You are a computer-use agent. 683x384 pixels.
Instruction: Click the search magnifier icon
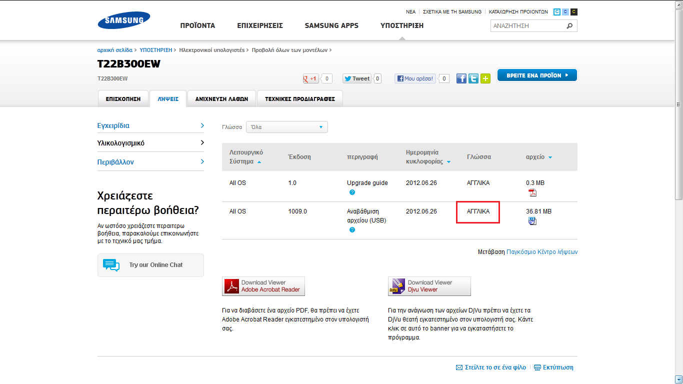569,26
